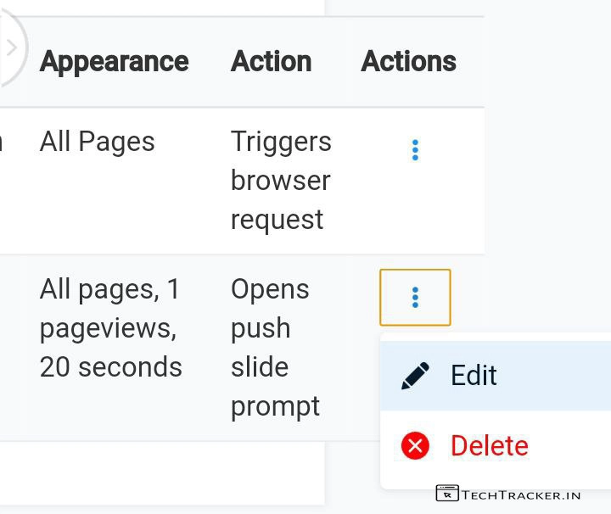
Task: Click the Actions column header
Action: (408, 61)
